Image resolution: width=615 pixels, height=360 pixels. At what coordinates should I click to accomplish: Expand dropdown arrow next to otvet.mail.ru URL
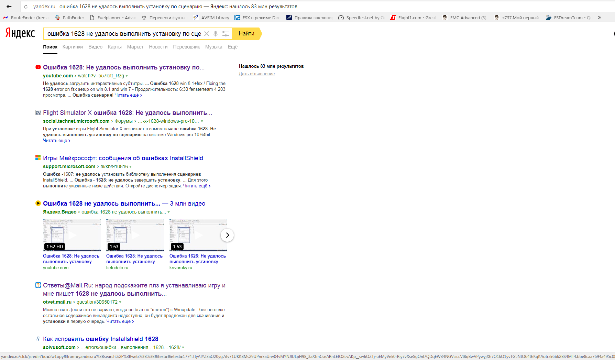point(120,302)
